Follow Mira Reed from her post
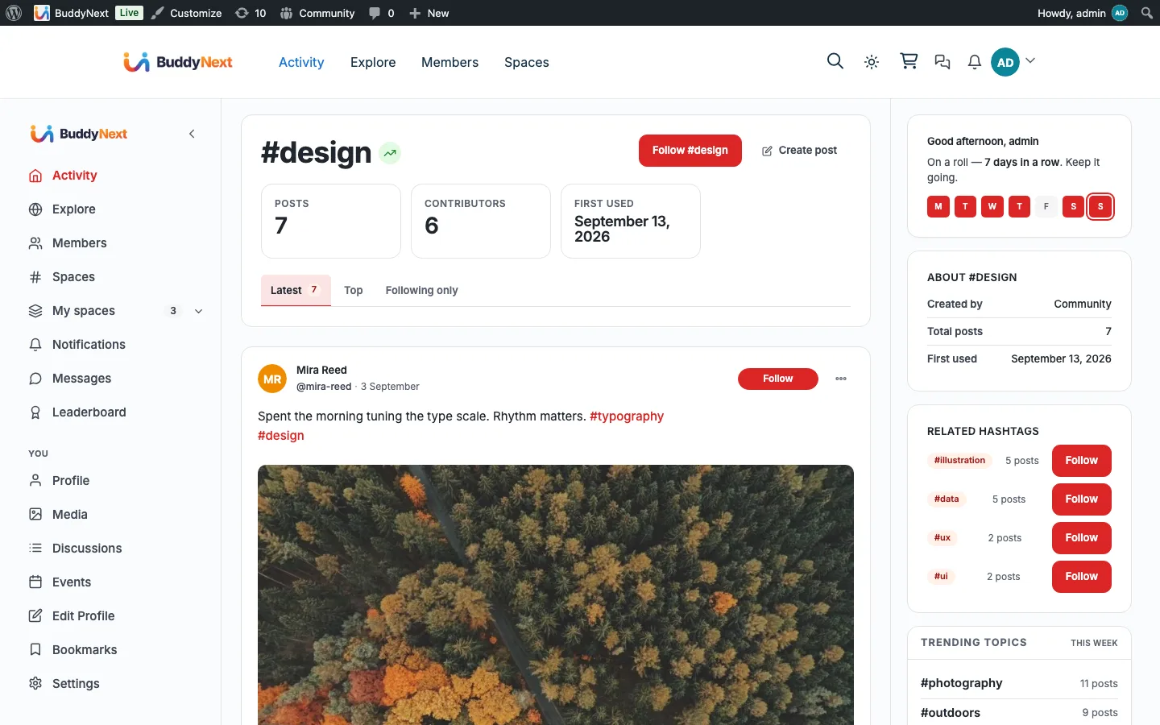The image size is (1160, 725). (778, 379)
